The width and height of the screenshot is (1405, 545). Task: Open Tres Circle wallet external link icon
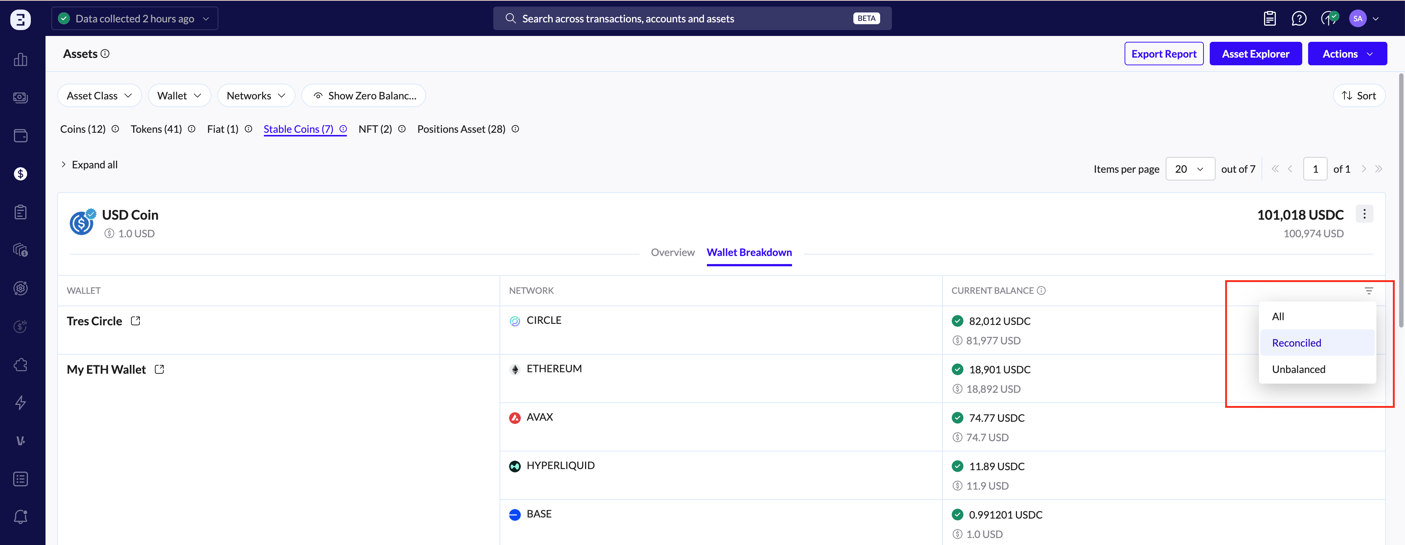(135, 321)
